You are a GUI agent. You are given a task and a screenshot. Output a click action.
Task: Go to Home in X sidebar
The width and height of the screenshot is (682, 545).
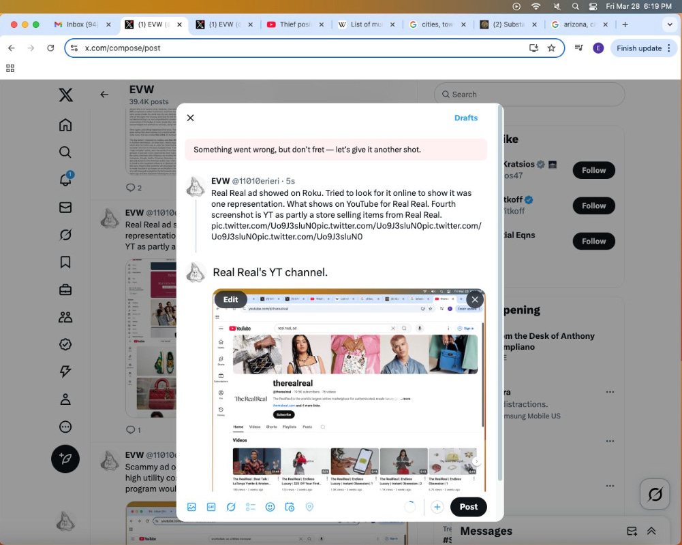[65, 125]
